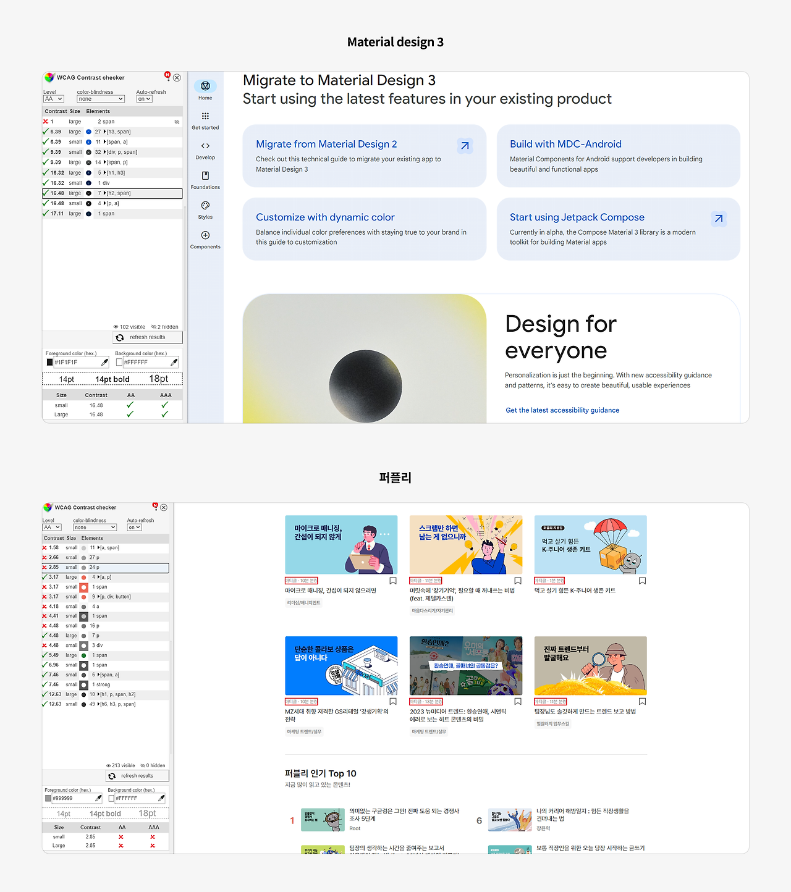Open color-blindness dropdown in 퍼플리 checker
791x892 pixels.
pos(95,528)
